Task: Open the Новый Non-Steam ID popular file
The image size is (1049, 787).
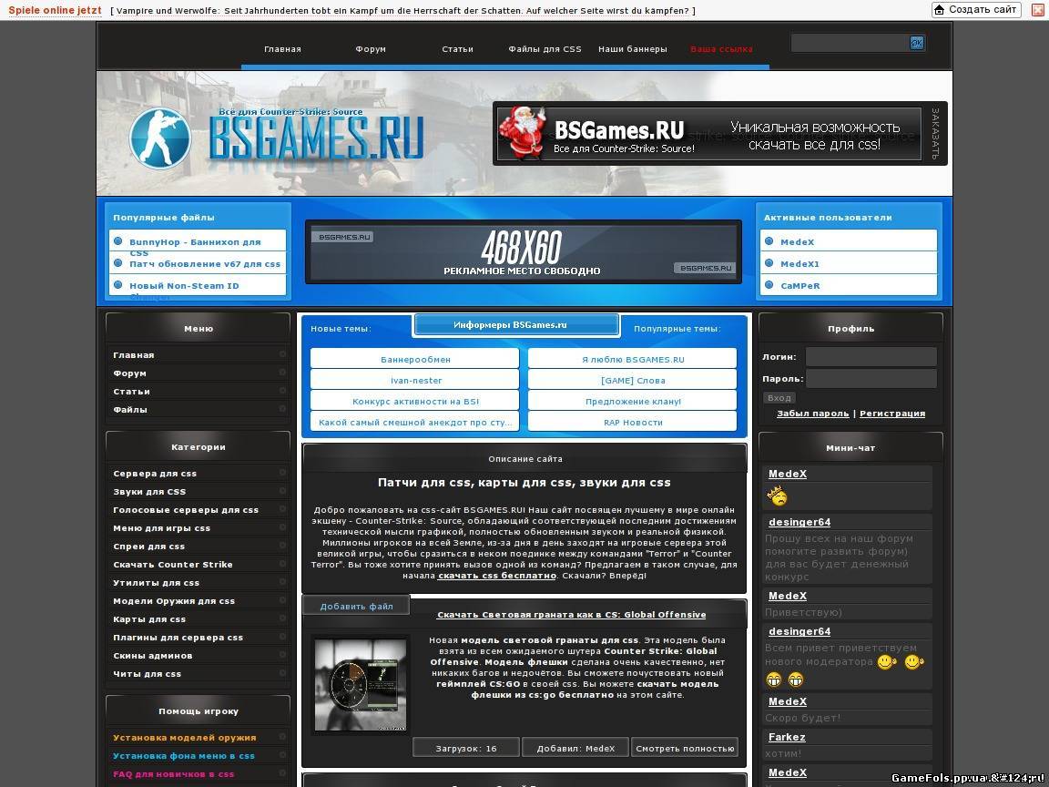Action: pyautogui.click(x=184, y=286)
